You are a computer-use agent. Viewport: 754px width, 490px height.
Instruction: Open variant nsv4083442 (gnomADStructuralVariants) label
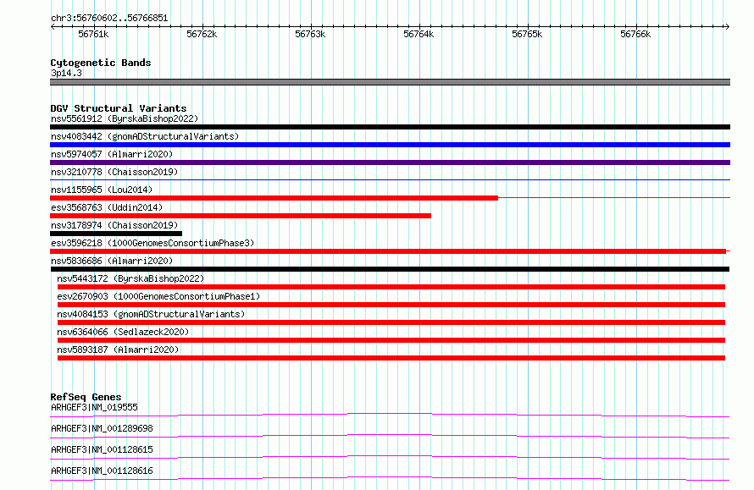(145, 136)
